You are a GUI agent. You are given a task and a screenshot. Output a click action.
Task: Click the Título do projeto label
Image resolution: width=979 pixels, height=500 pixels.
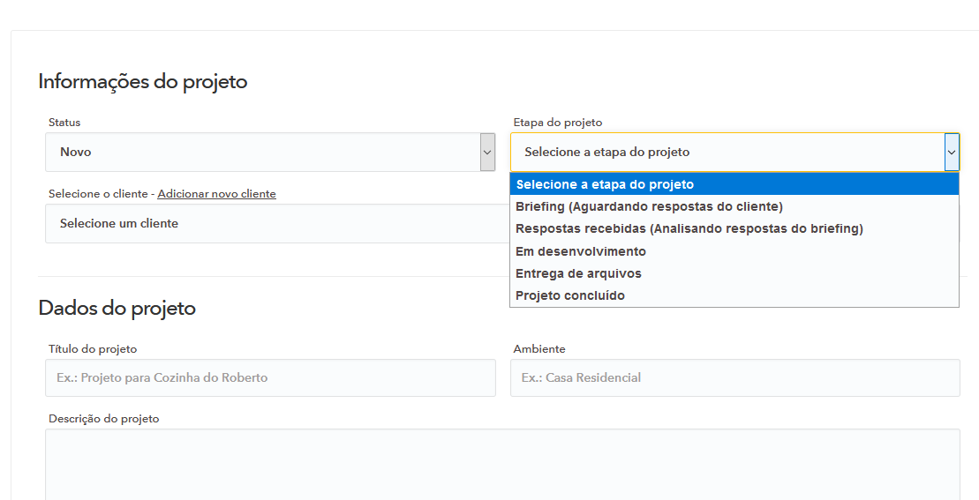pyautogui.click(x=93, y=349)
